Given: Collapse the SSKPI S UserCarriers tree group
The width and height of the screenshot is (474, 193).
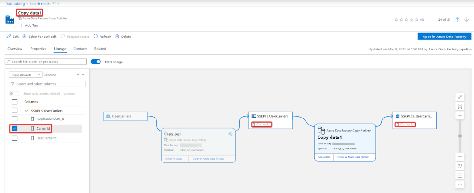Looking at the screenshot, I should click(27, 111).
